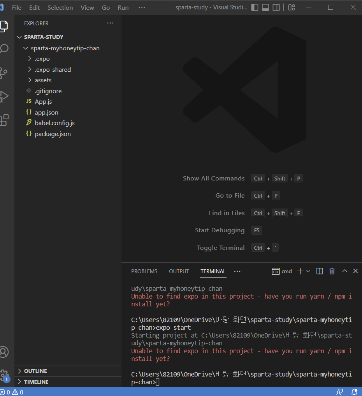
Task: Show errors and warnings in status bar
Action: coord(12,392)
